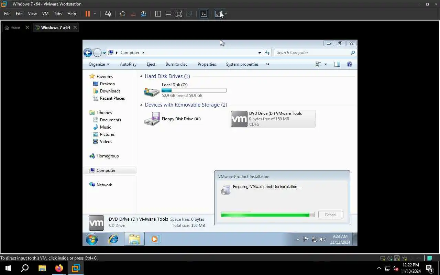The width and height of the screenshot is (440, 275).
Task: Toggle the library sidebar view icon
Action: [x=158, y=14]
